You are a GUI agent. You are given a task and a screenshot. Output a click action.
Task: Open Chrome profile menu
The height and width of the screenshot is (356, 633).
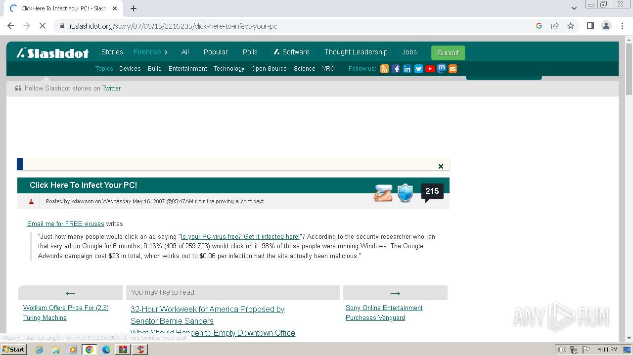(x=606, y=26)
